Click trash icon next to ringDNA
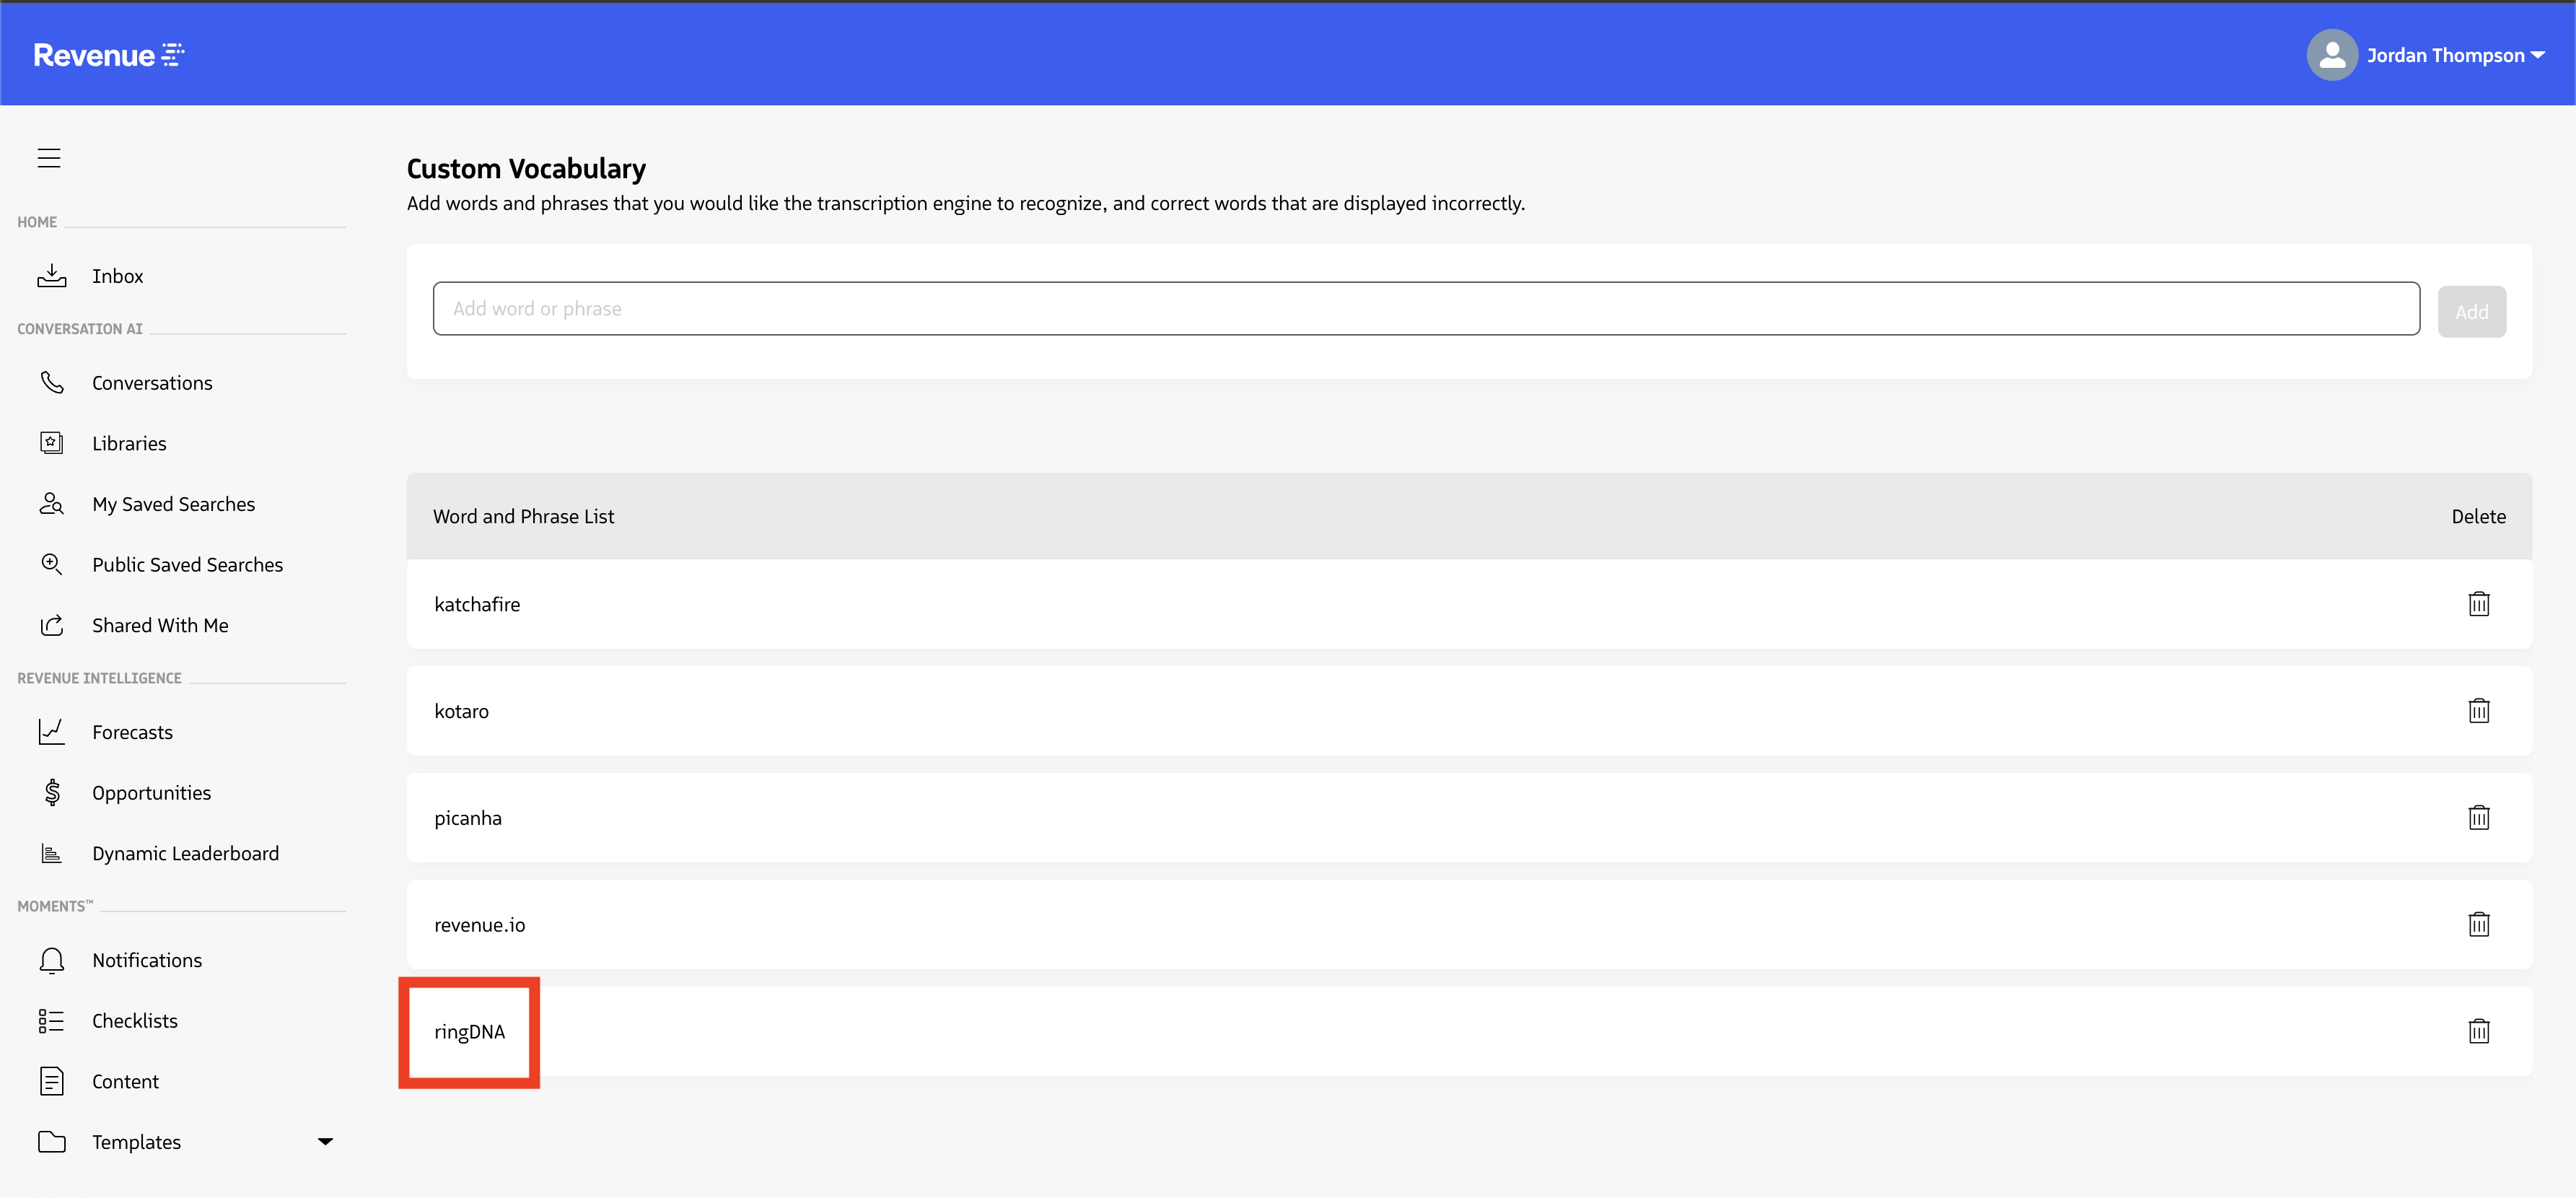 click(2478, 1031)
